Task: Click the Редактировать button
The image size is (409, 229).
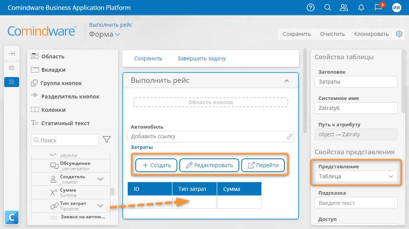Action: pyautogui.click(x=209, y=165)
